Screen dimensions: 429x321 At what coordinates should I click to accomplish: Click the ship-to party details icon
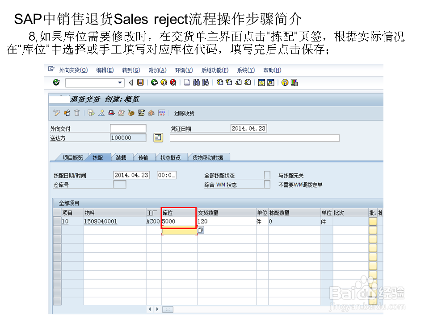pos(158,138)
